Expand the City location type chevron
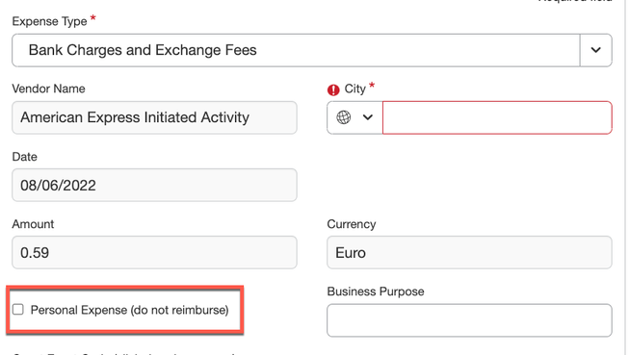The width and height of the screenshot is (630, 355). click(368, 117)
